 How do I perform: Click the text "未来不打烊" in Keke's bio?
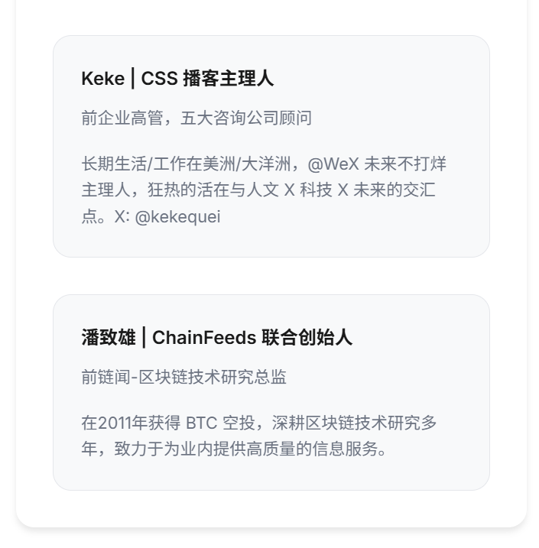[405, 164]
